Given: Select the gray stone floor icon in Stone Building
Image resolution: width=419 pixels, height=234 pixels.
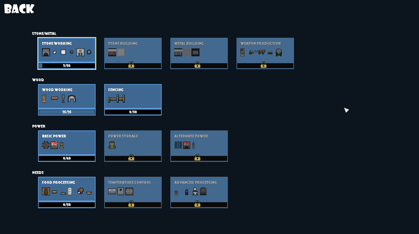Looking at the screenshot, I should click(x=121, y=52).
